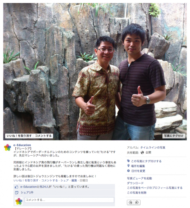Click the clock icon for 日付を変更

[128, 171]
